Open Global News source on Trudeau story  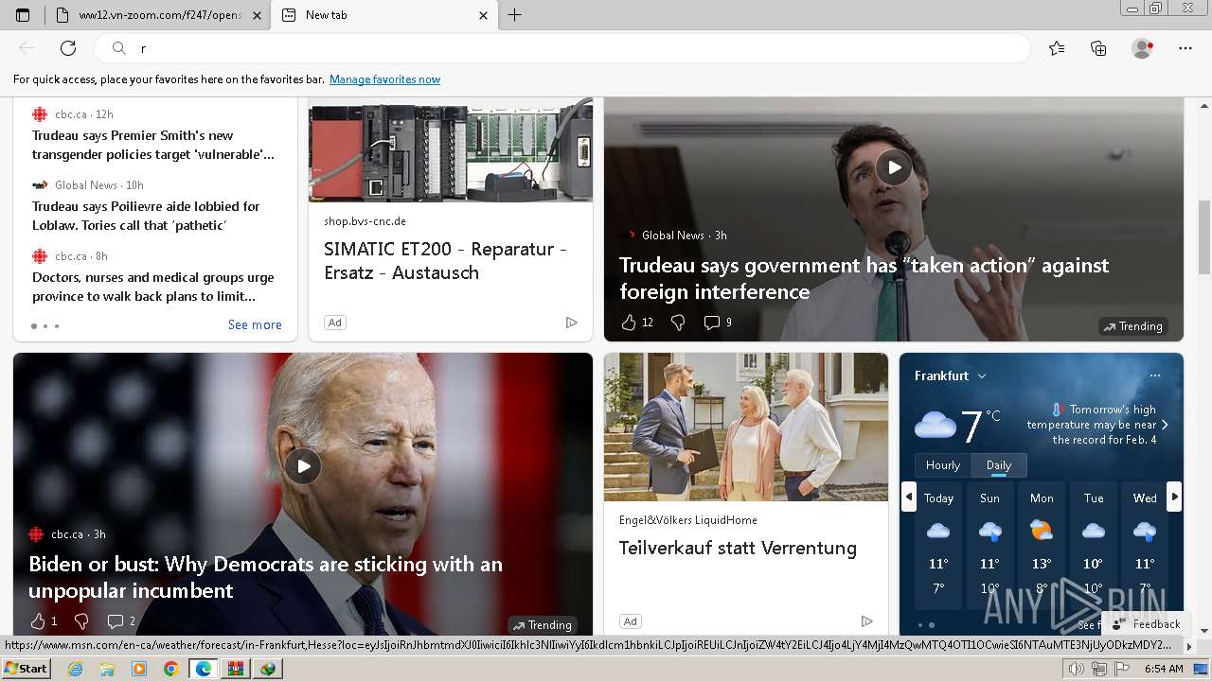[x=672, y=236]
